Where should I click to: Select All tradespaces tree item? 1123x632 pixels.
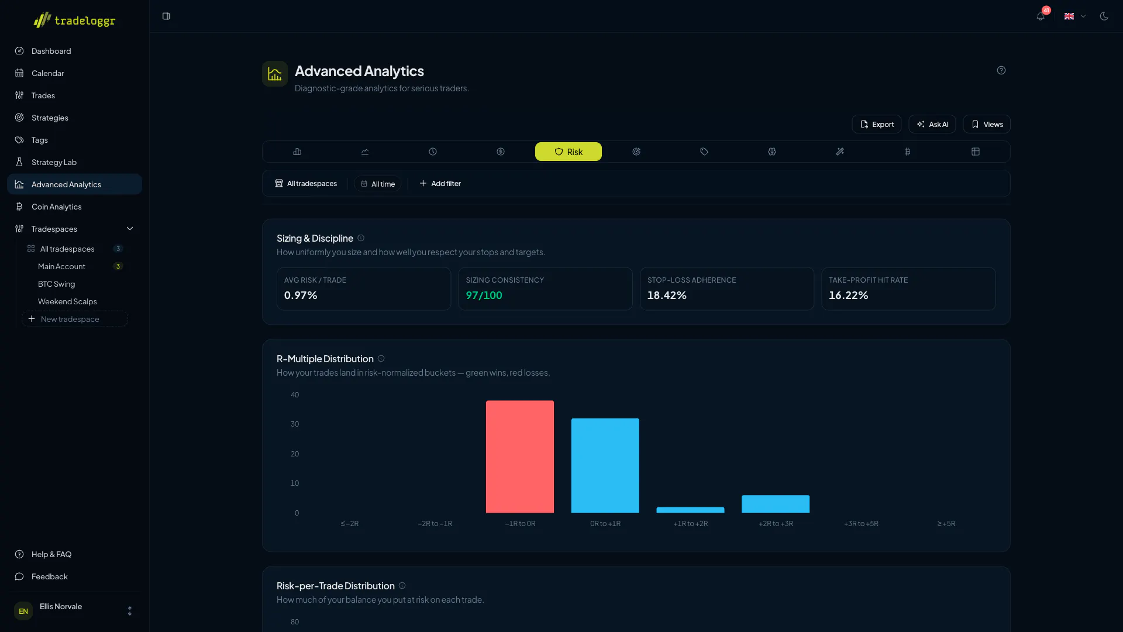coord(75,249)
